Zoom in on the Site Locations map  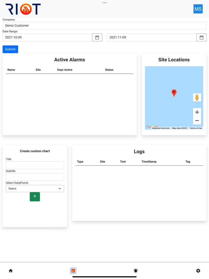tap(197, 112)
